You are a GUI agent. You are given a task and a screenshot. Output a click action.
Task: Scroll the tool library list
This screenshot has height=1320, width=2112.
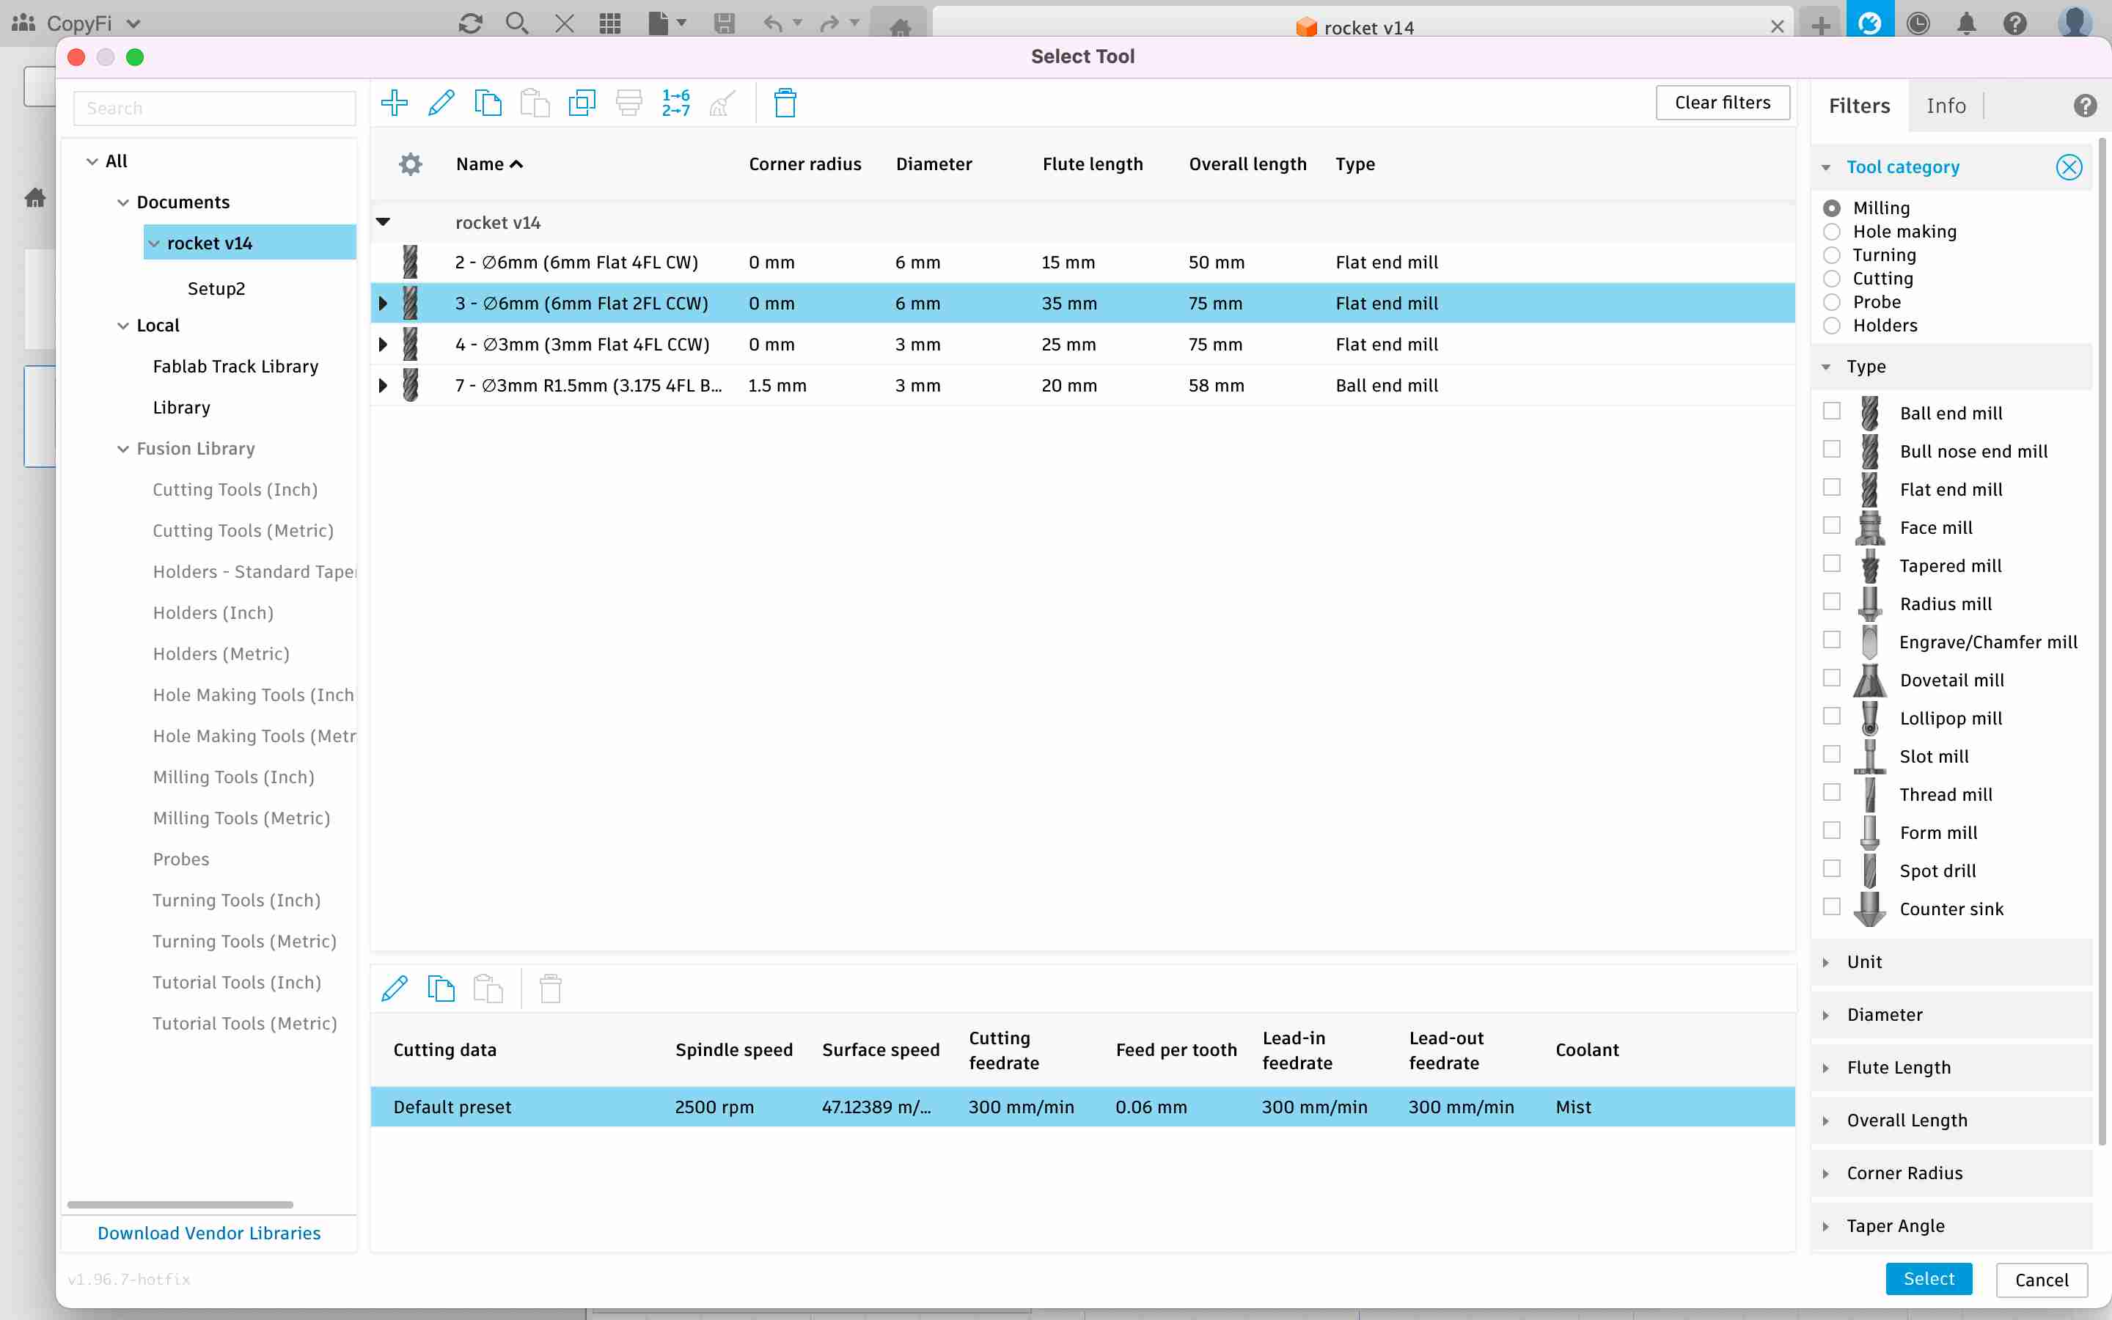point(178,1203)
